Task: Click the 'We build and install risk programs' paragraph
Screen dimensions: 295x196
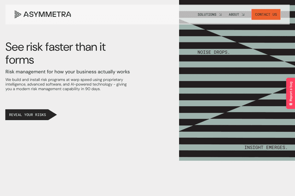Action: tap(66, 84)
